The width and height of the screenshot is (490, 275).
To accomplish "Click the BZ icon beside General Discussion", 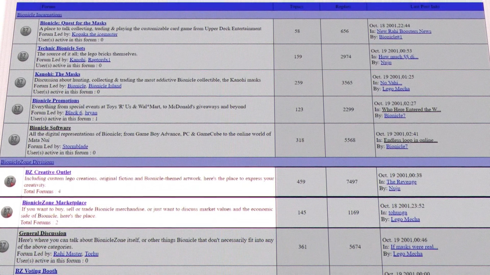I will click(x=4, y=246).
